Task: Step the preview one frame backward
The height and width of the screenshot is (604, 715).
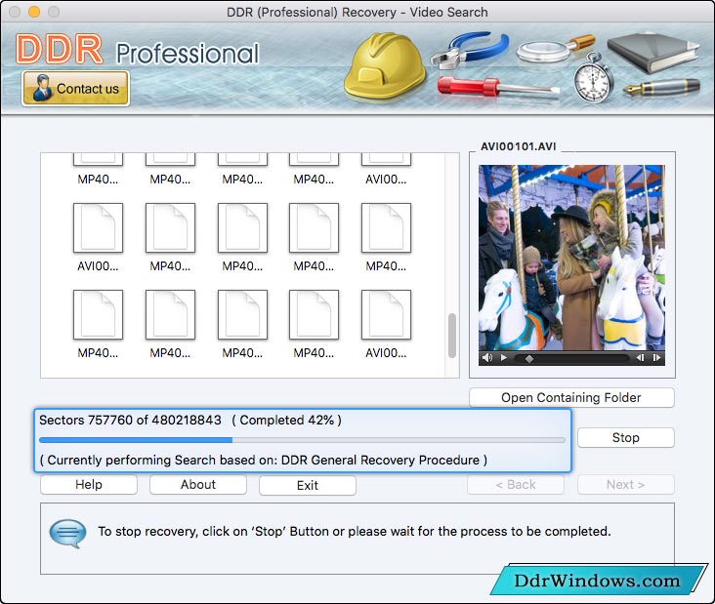Action: point(640,358)
